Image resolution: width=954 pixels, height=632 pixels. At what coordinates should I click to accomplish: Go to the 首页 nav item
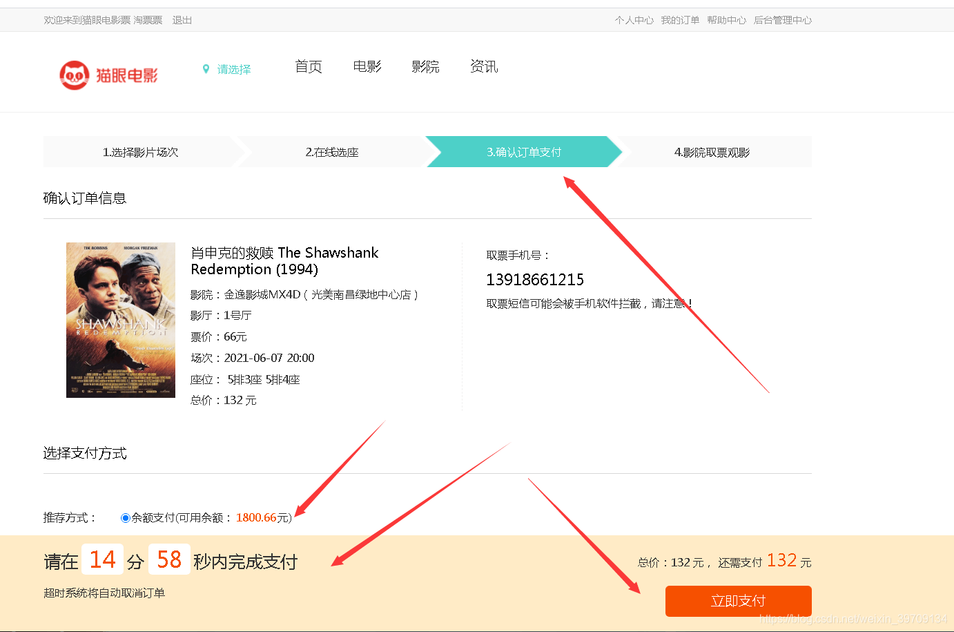309,66
